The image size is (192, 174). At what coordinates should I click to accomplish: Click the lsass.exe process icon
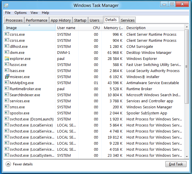[x=7, y=70]
